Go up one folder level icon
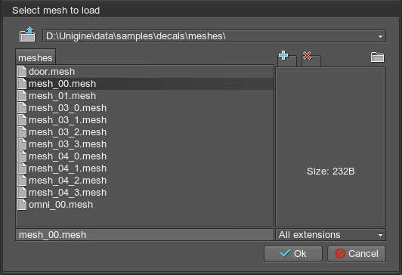Viewport: 402px width, 275px height. point(27,34)
